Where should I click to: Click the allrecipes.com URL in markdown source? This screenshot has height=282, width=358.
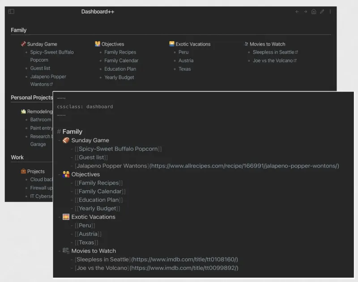click(244, 166)
